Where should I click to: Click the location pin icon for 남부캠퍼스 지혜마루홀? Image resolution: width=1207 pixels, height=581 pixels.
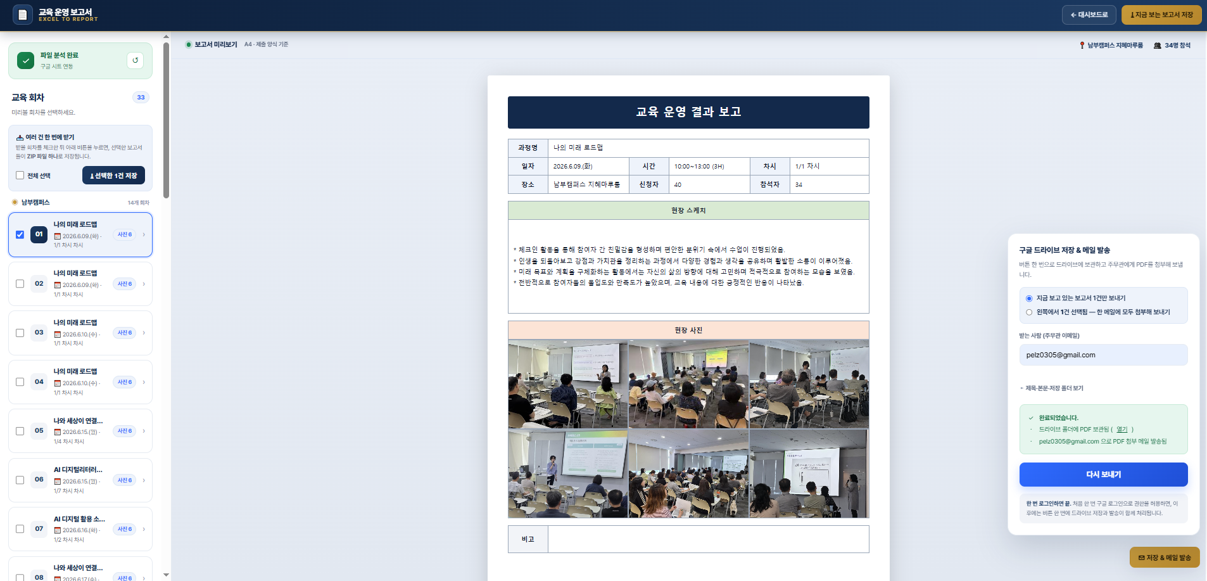(x=1082, y=46)
